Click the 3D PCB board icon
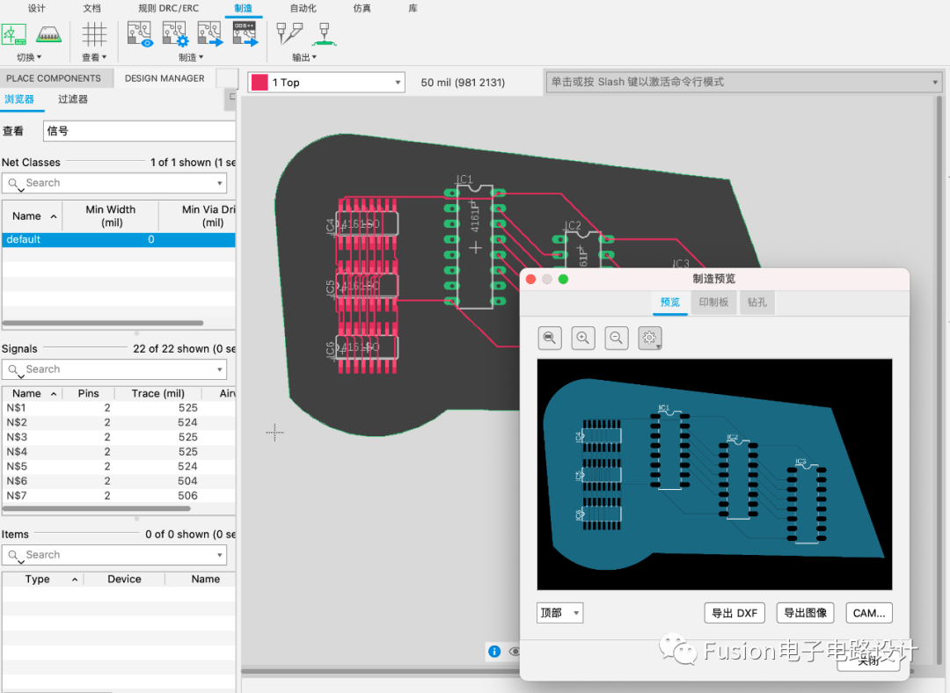Screen dimensions: 950x693 click(x=48, y=34)
